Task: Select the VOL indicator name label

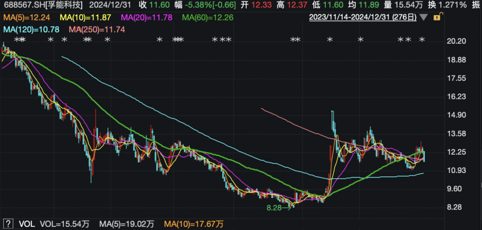Action: (x=26, y=223)
